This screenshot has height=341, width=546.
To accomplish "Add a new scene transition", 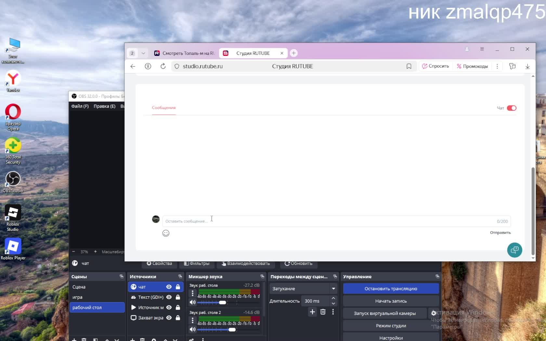I will point(312,312).
